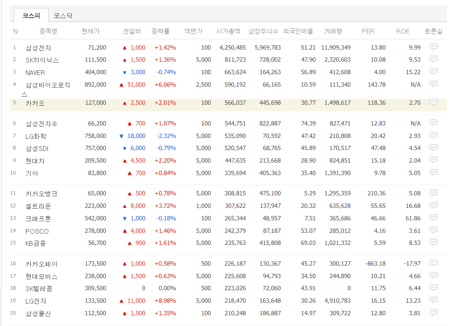Select the 코스피 tab

[x=31, y=16]
